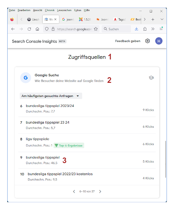Go forward to next page
This screenshot has width=177, height=209.
tap(21, 29)
